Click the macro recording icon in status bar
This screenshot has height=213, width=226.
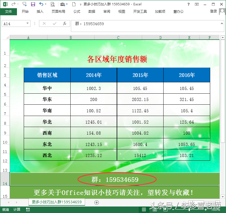click(28, 210)
